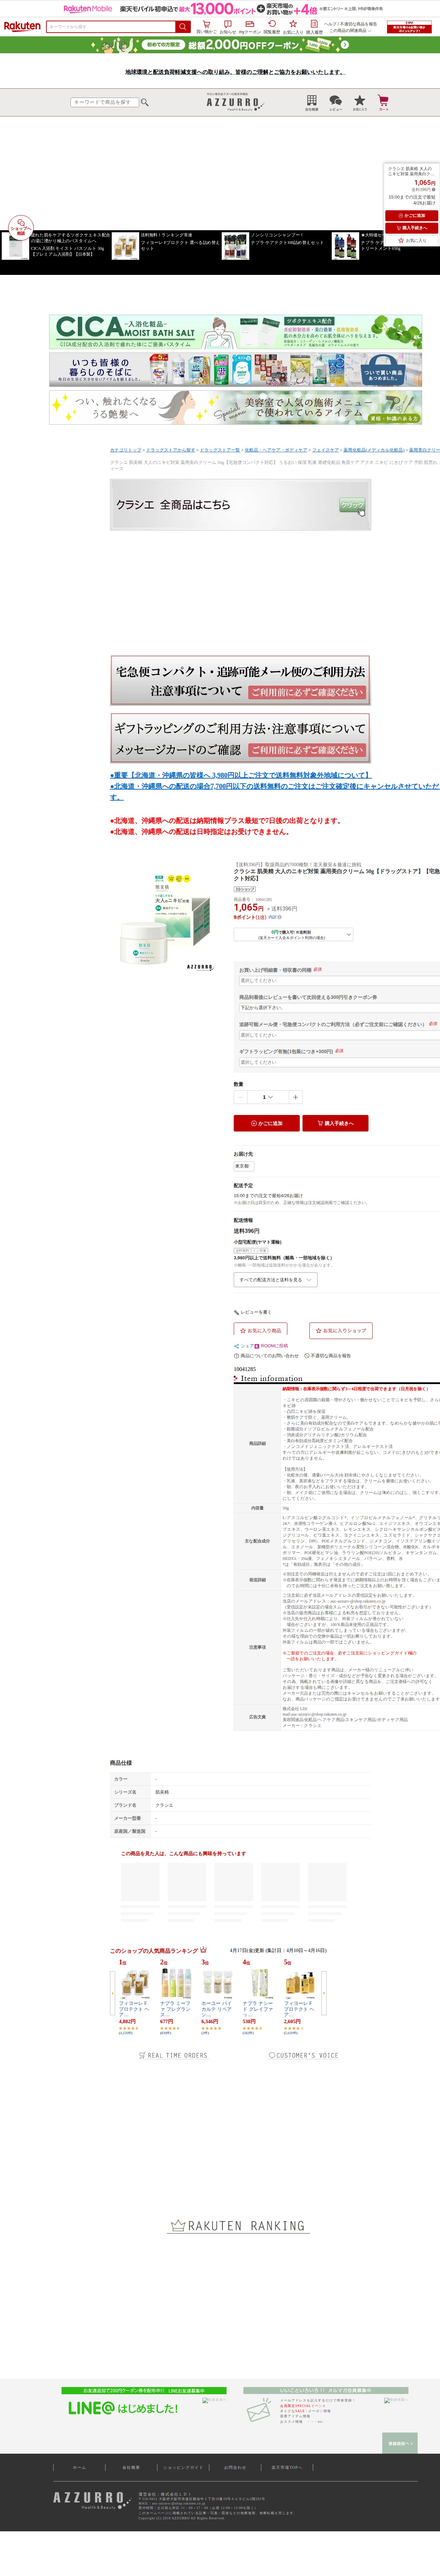Open the お知らせ notifications icon
Screen dimensions: 440x2576
click(228, 27)
